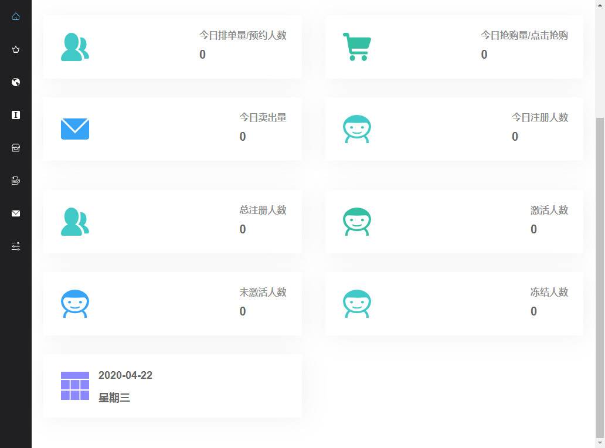
Task: Select the globe icon in the sidebar
Action: (x=16, y=82)
